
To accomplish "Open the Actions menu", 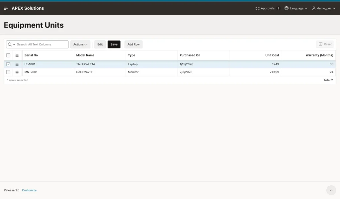I will [80, 44].
